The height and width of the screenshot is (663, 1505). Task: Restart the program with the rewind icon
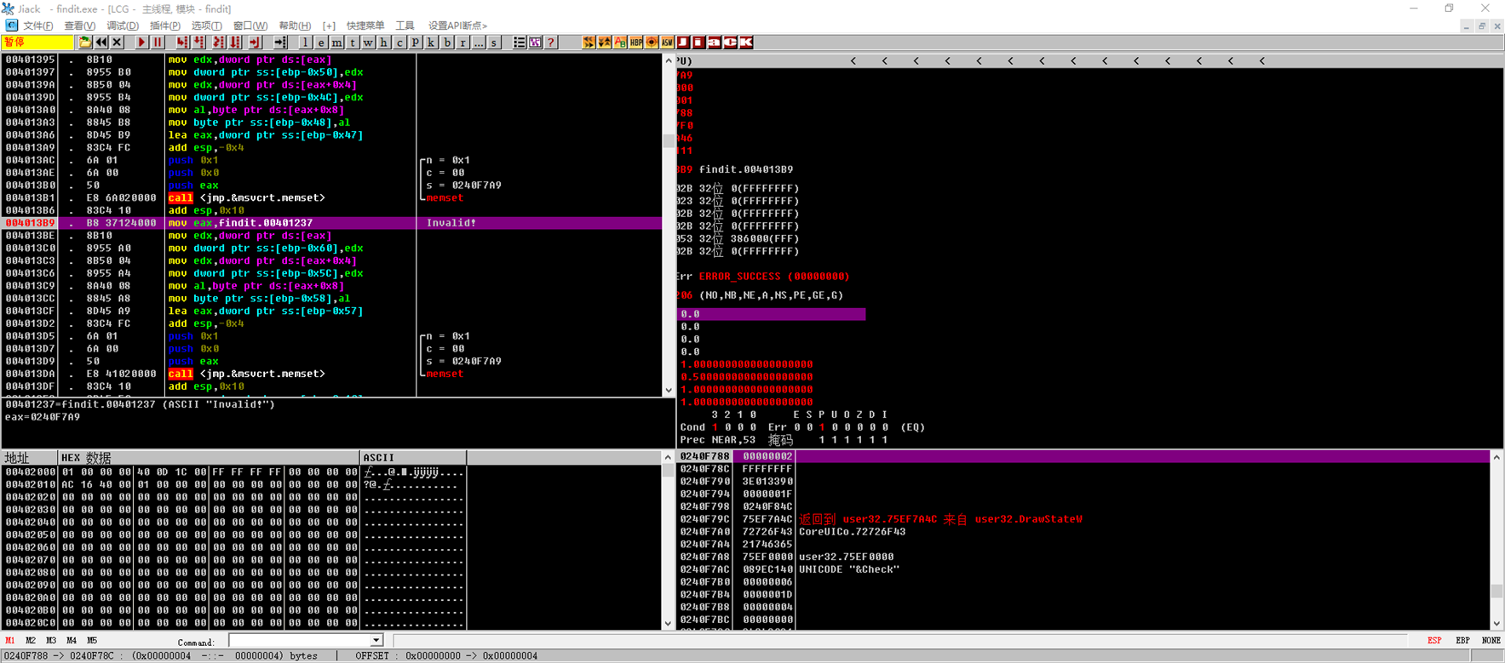(101, 43)
